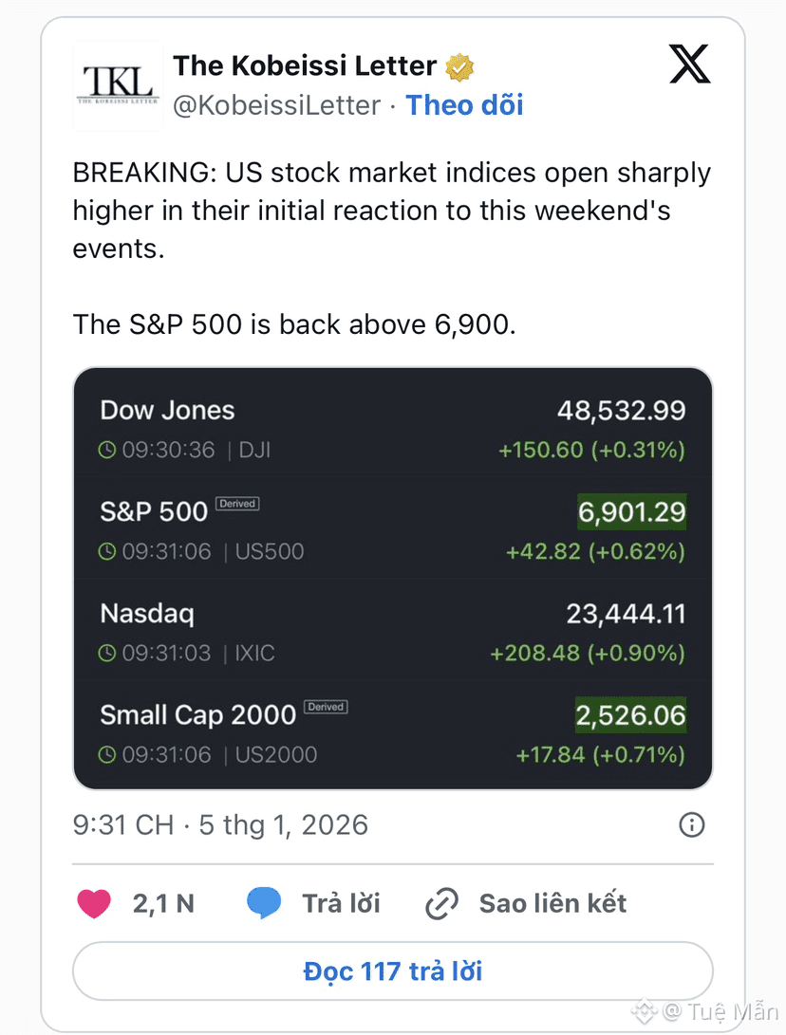This screenshot has height=1035, width=786.
Task: Select the Nasdaq index row
Action: [392, 632]
